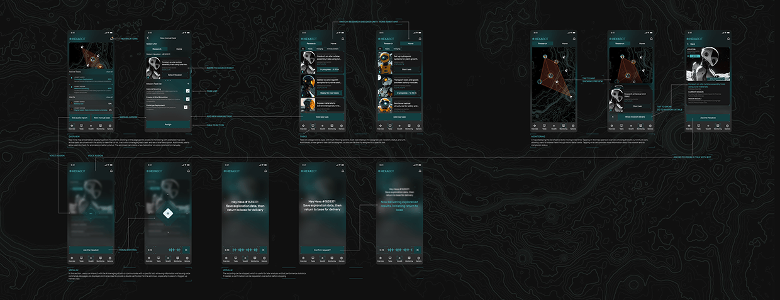Click 'Start task' on hydroponic systems card

coord(406,69)
